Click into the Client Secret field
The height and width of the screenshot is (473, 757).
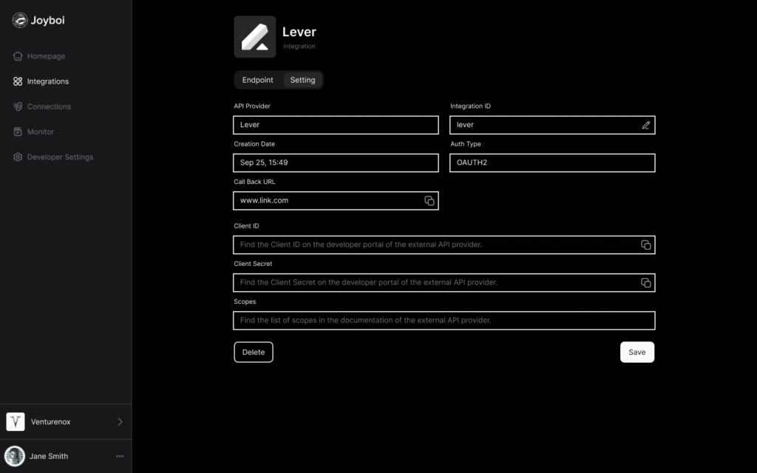click(x=444, y=283)
